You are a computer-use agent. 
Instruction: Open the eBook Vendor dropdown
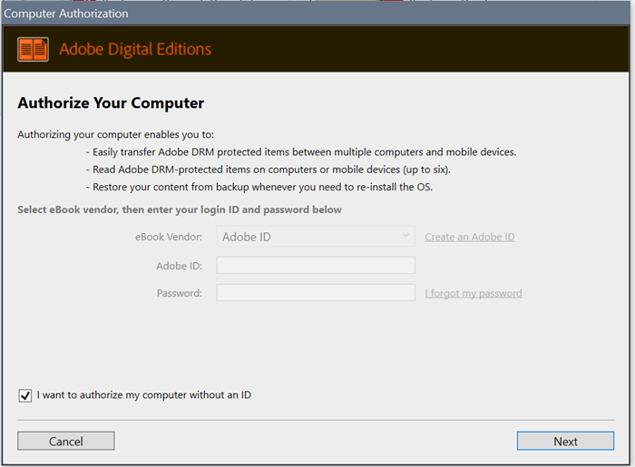coord(316,237)
